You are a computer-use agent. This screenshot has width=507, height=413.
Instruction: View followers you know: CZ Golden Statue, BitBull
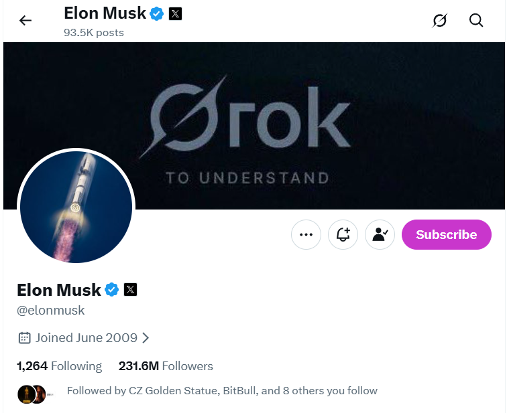click(222, 391)
